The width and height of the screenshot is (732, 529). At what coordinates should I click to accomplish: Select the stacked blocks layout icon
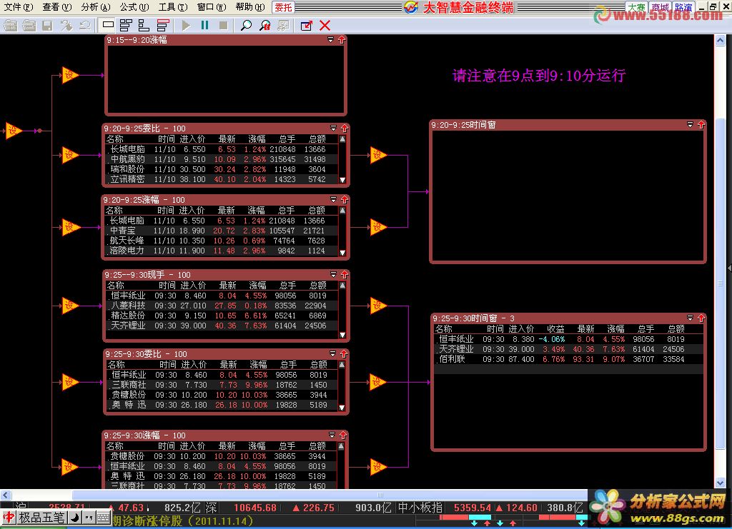pyautogui.click(x=126, y=25)
